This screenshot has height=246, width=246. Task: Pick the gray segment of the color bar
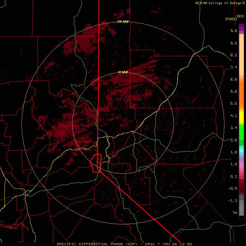(241, 205)
